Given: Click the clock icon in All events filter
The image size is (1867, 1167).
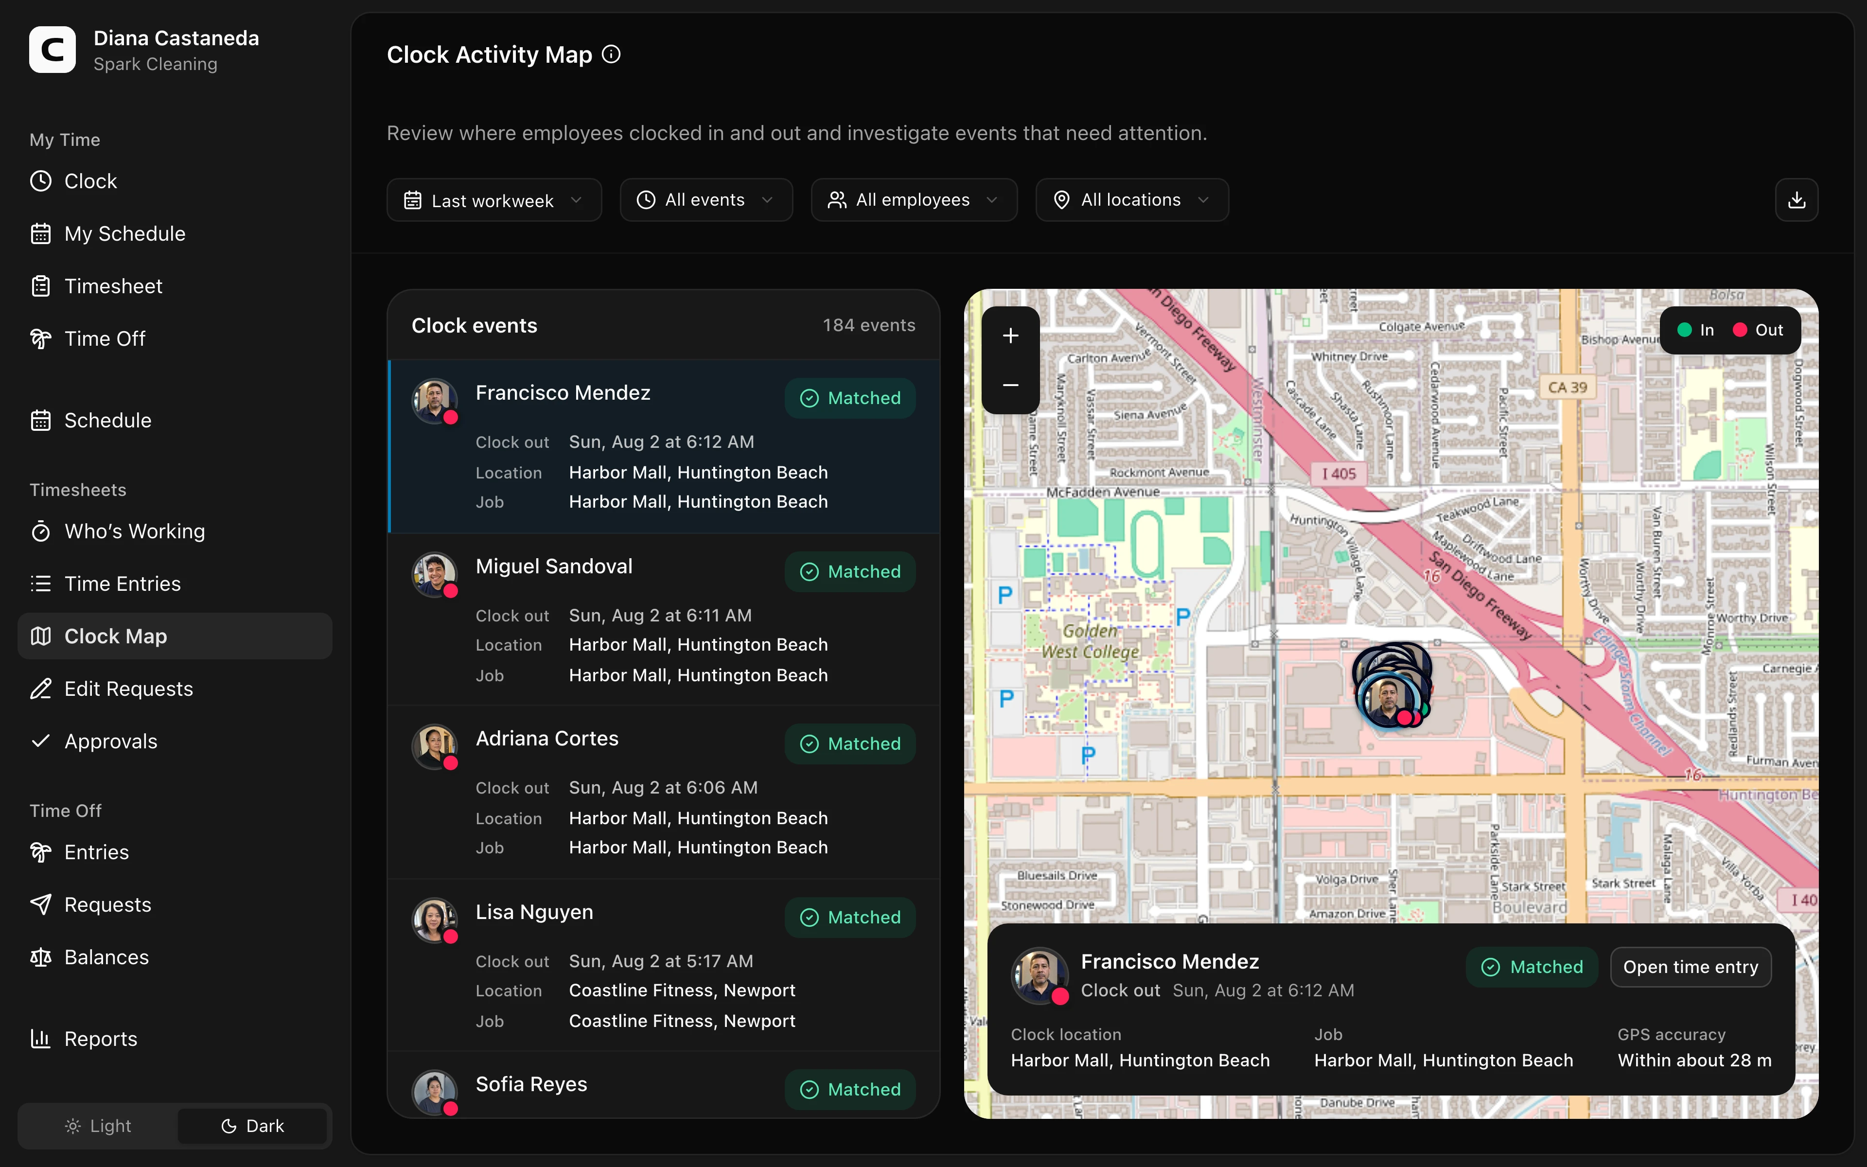Looking at the screenshot, I should tap(646, 201).
